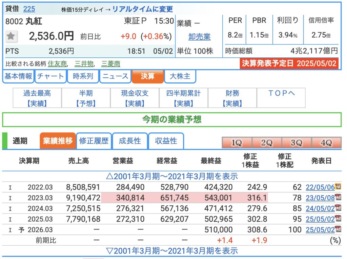Viewport: 347px width, 259px height.
Task: Click the 2Q quarter button
Action: coord(266,143)
